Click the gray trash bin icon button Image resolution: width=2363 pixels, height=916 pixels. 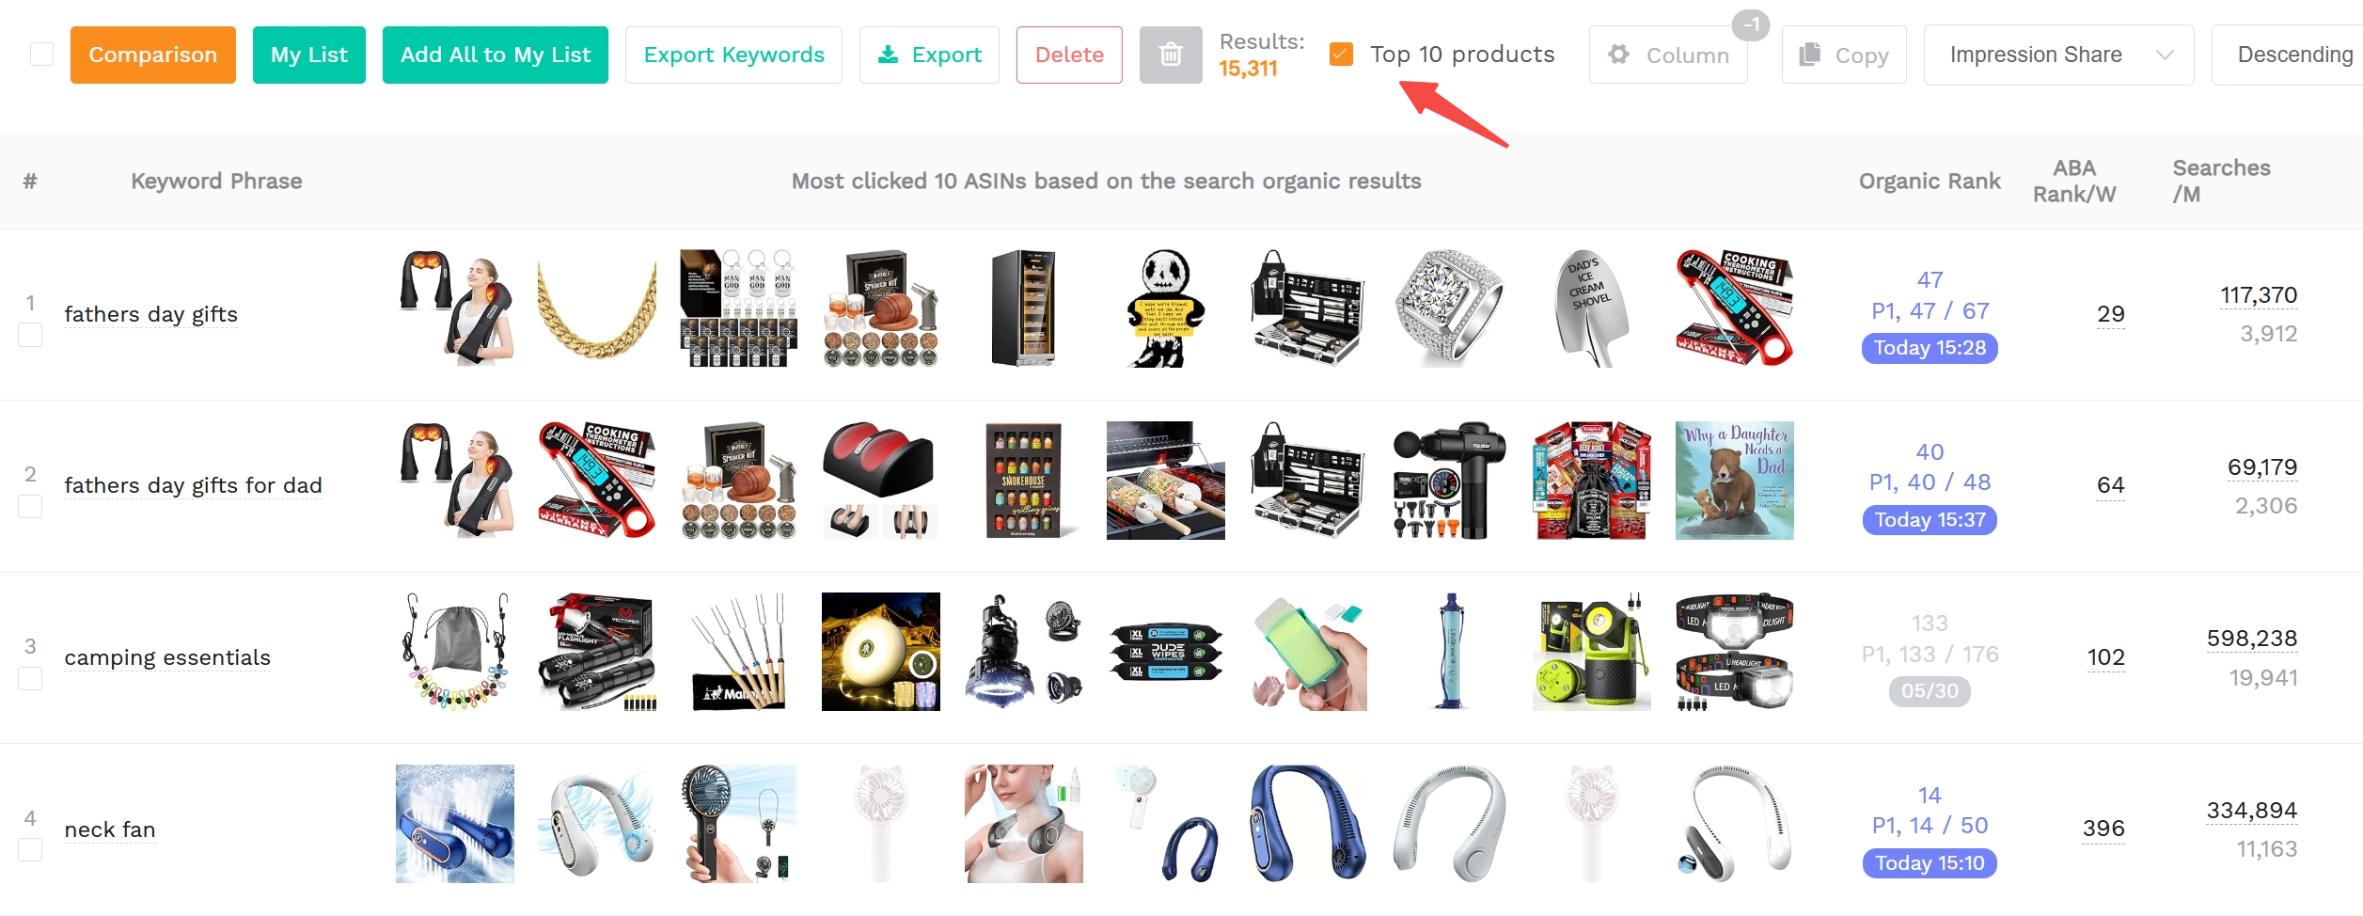coord(1171,55)
